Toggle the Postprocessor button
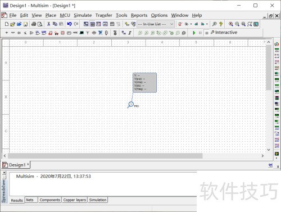This screenshot has height=212, width=281. pos(112,24)
